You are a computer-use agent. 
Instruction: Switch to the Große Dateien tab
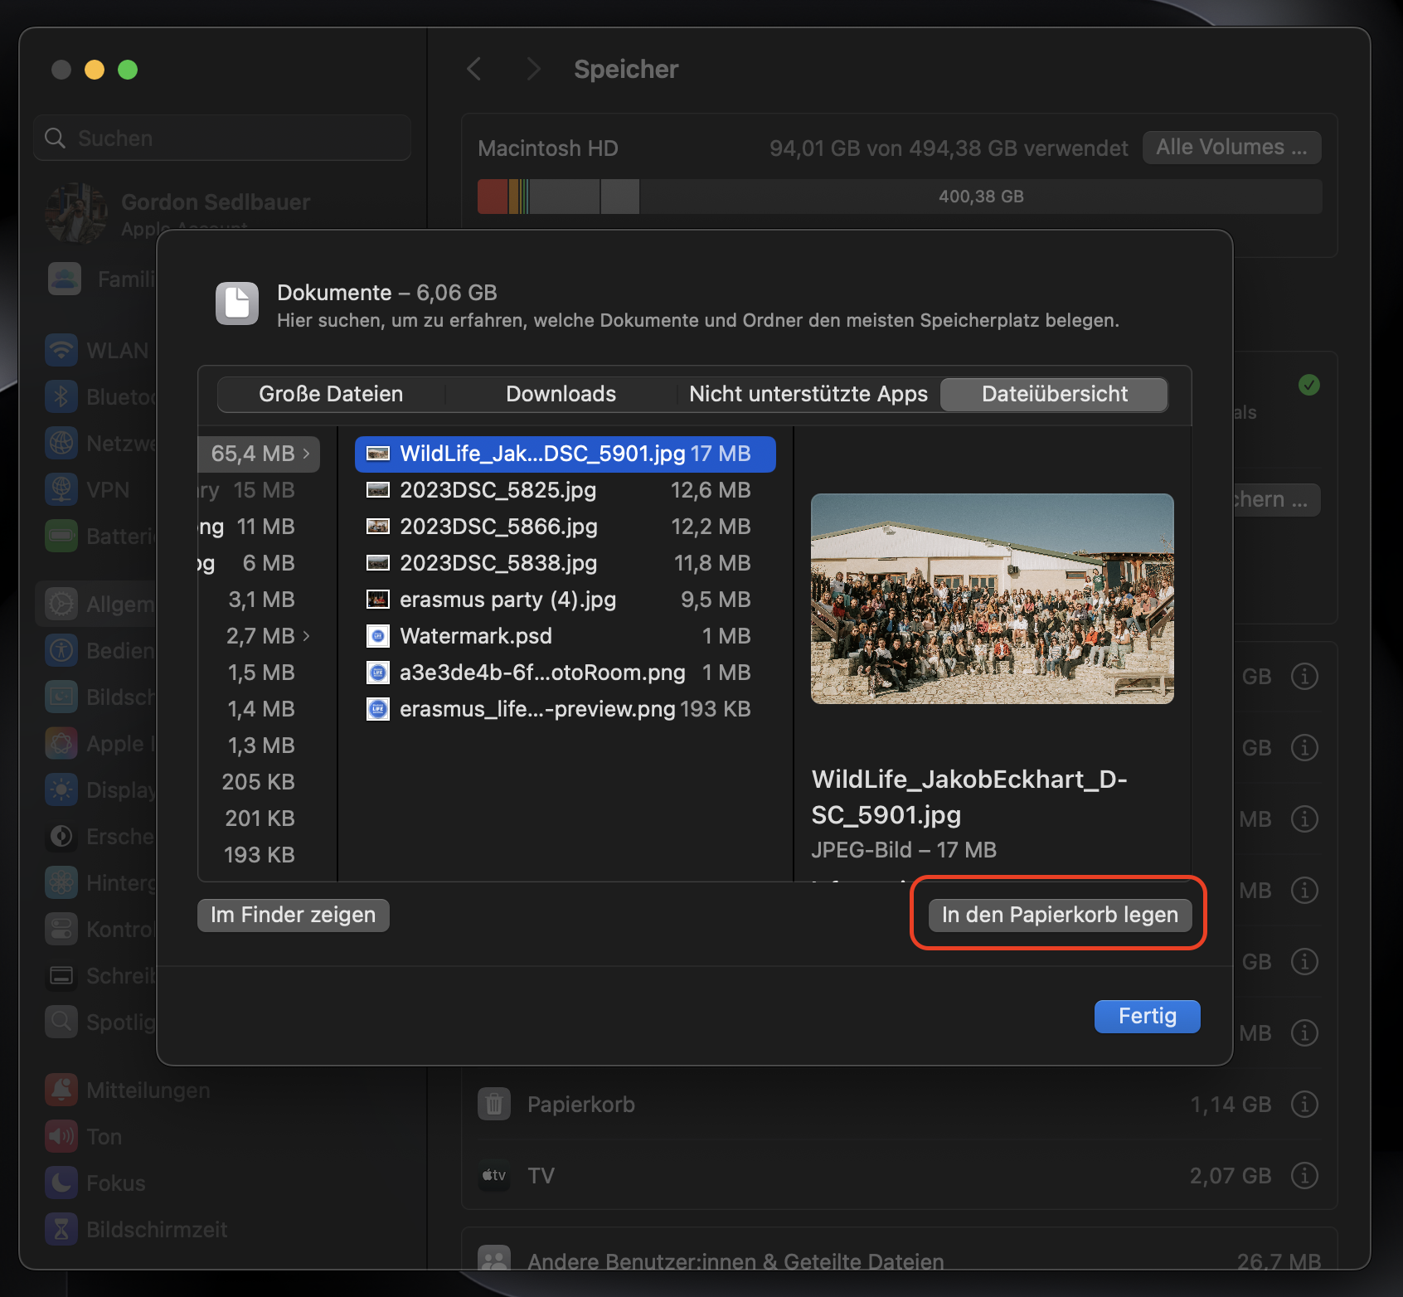330,394
